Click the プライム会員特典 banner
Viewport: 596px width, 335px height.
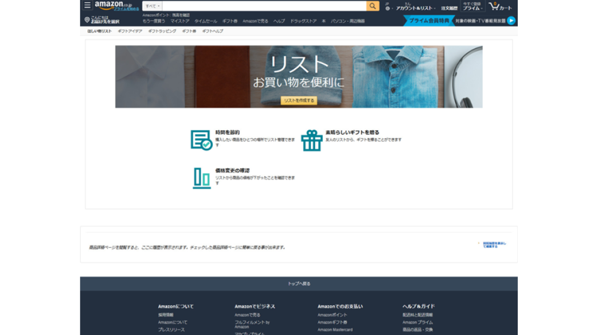[x=429, y=21]
